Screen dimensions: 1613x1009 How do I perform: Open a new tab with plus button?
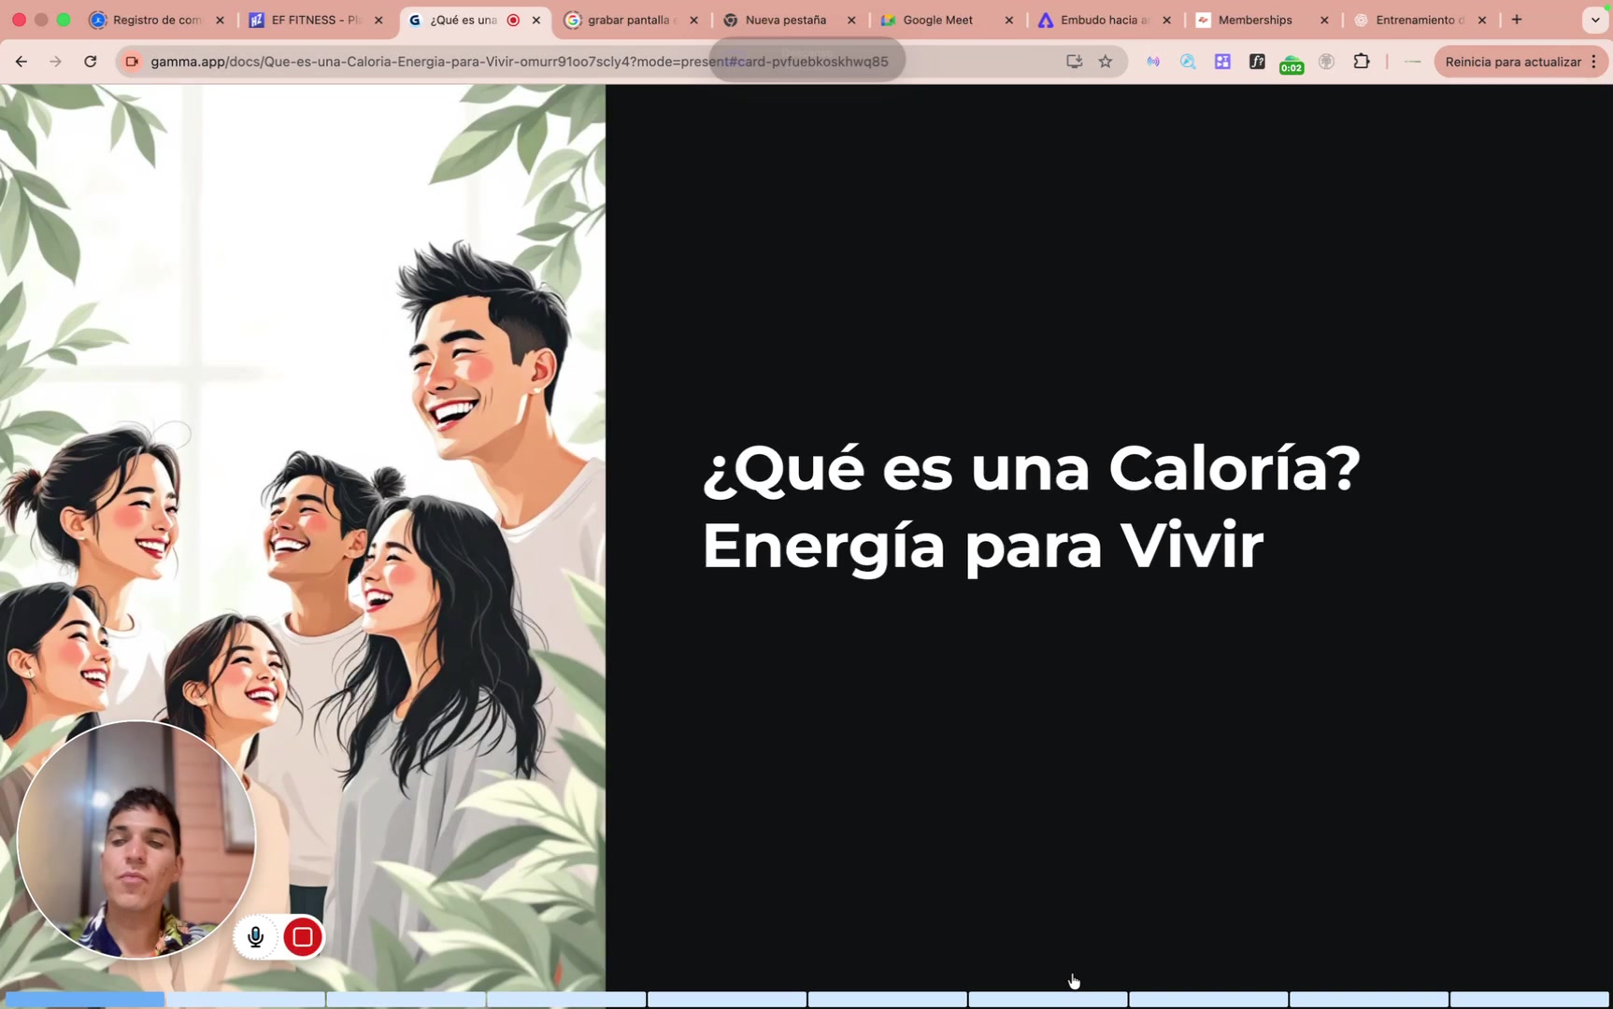[1517, 20]
